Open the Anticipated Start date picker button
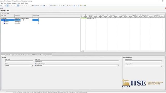 [161, 61]
